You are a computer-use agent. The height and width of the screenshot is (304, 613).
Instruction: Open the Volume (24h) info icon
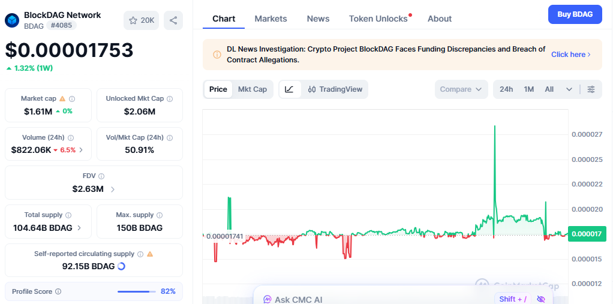click(71, 137)
